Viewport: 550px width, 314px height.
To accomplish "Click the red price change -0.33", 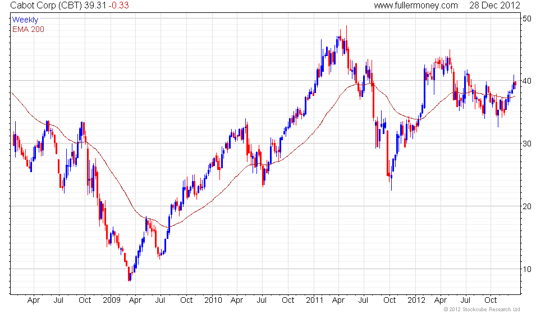I will pos(118,5).
